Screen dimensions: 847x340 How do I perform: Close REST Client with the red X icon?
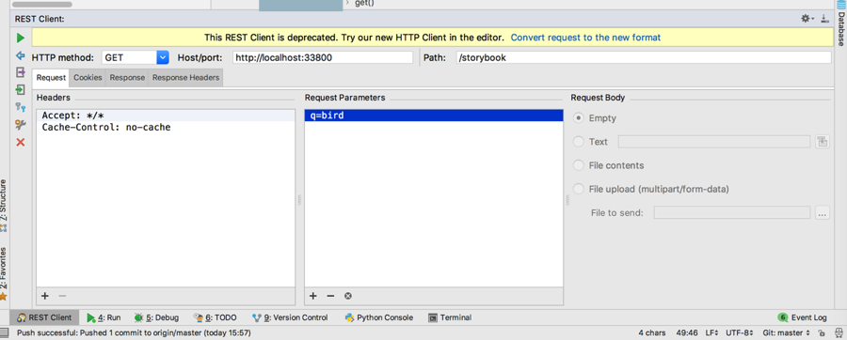point(21,142)
